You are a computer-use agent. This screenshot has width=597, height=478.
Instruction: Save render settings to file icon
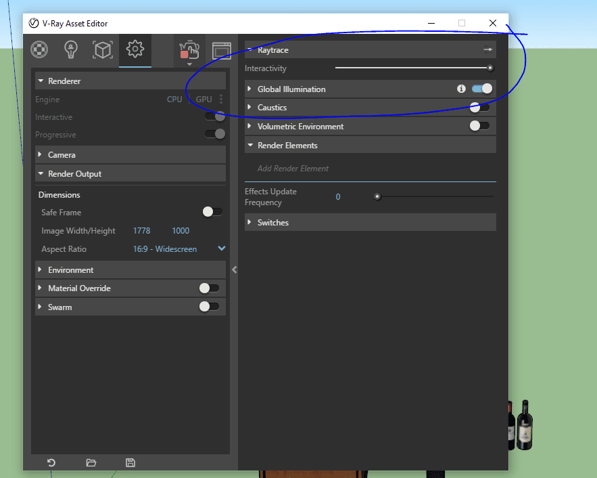(130, 462)
